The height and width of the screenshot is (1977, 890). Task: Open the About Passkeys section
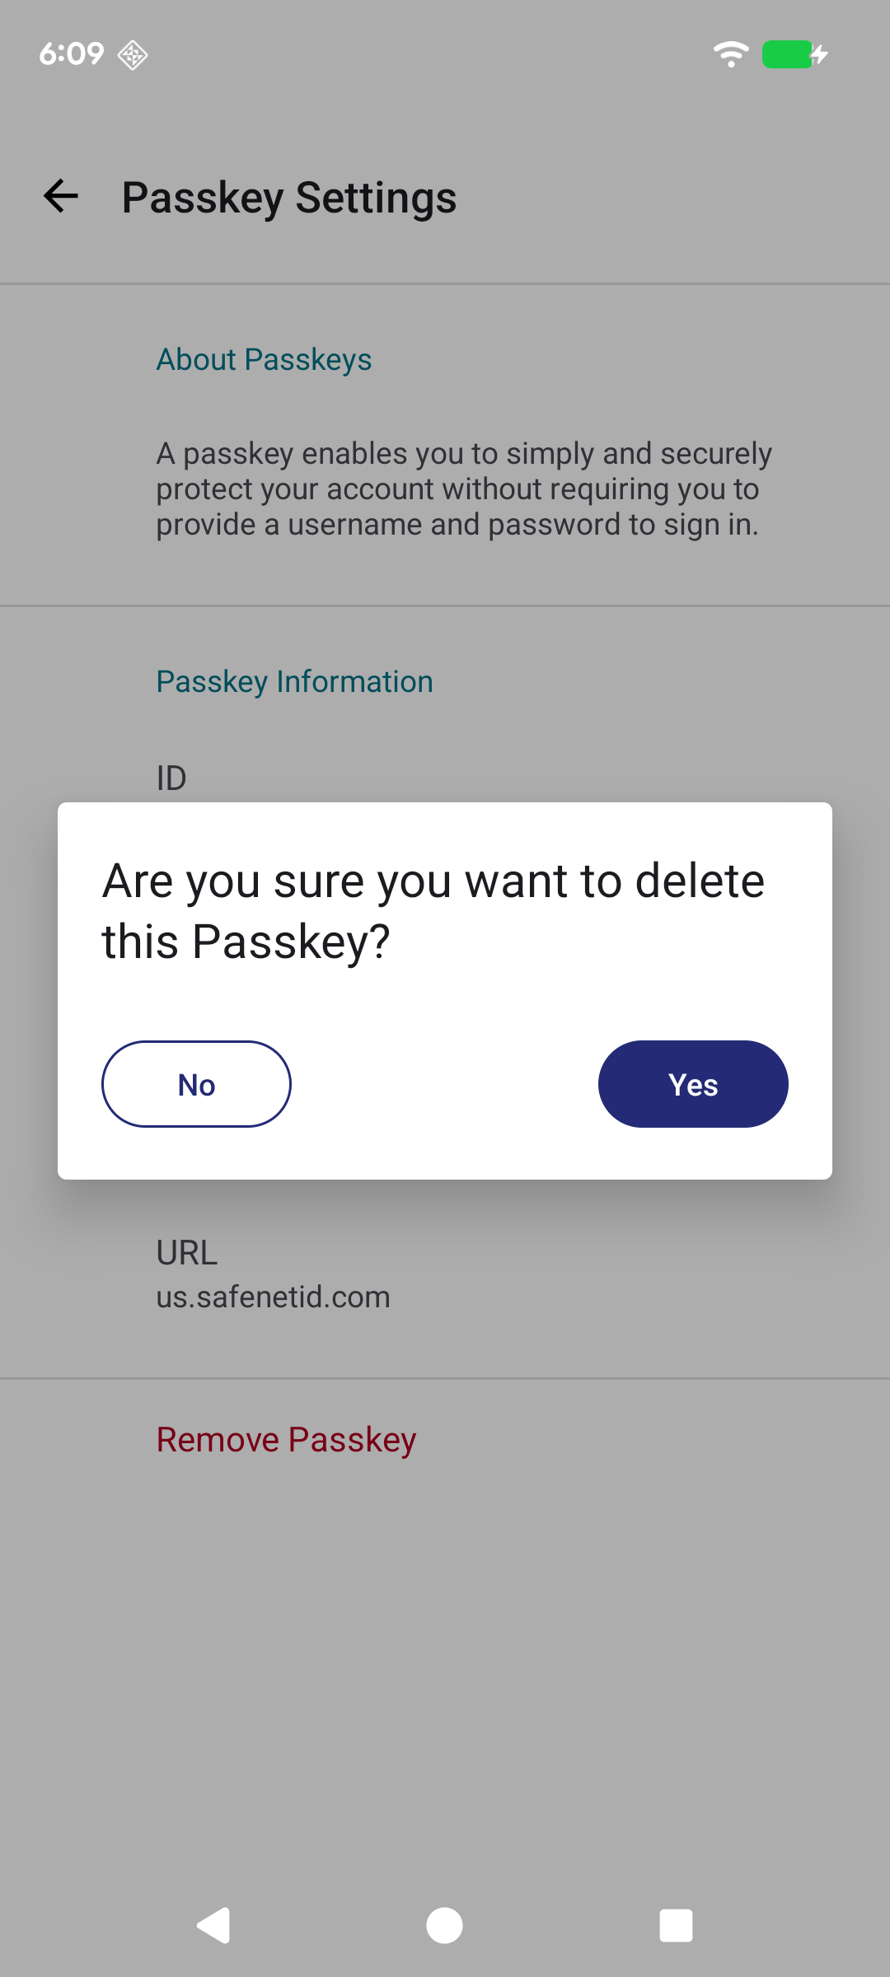coord(264,359)
